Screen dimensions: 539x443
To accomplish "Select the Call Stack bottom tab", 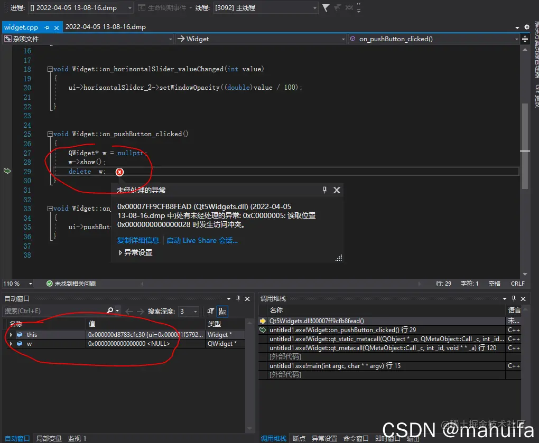I will point(274,439).
